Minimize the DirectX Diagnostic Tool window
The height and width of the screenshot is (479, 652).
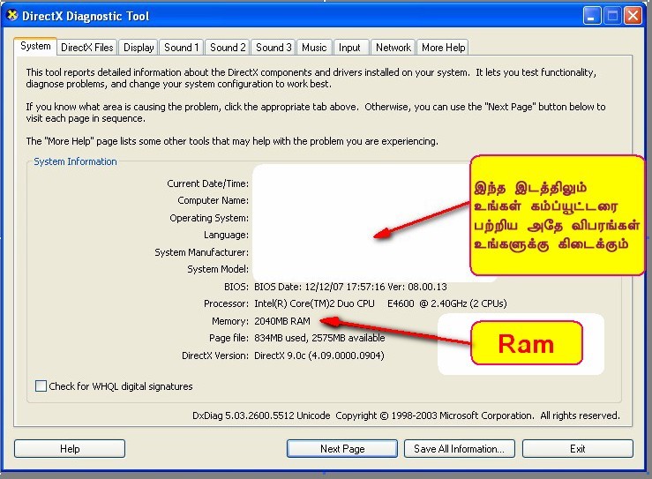click(592, 16)
